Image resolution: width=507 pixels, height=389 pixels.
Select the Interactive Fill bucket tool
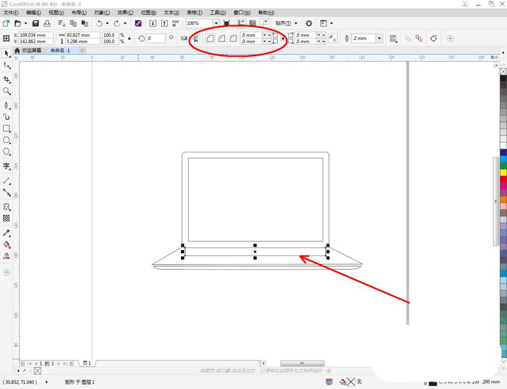7,245
